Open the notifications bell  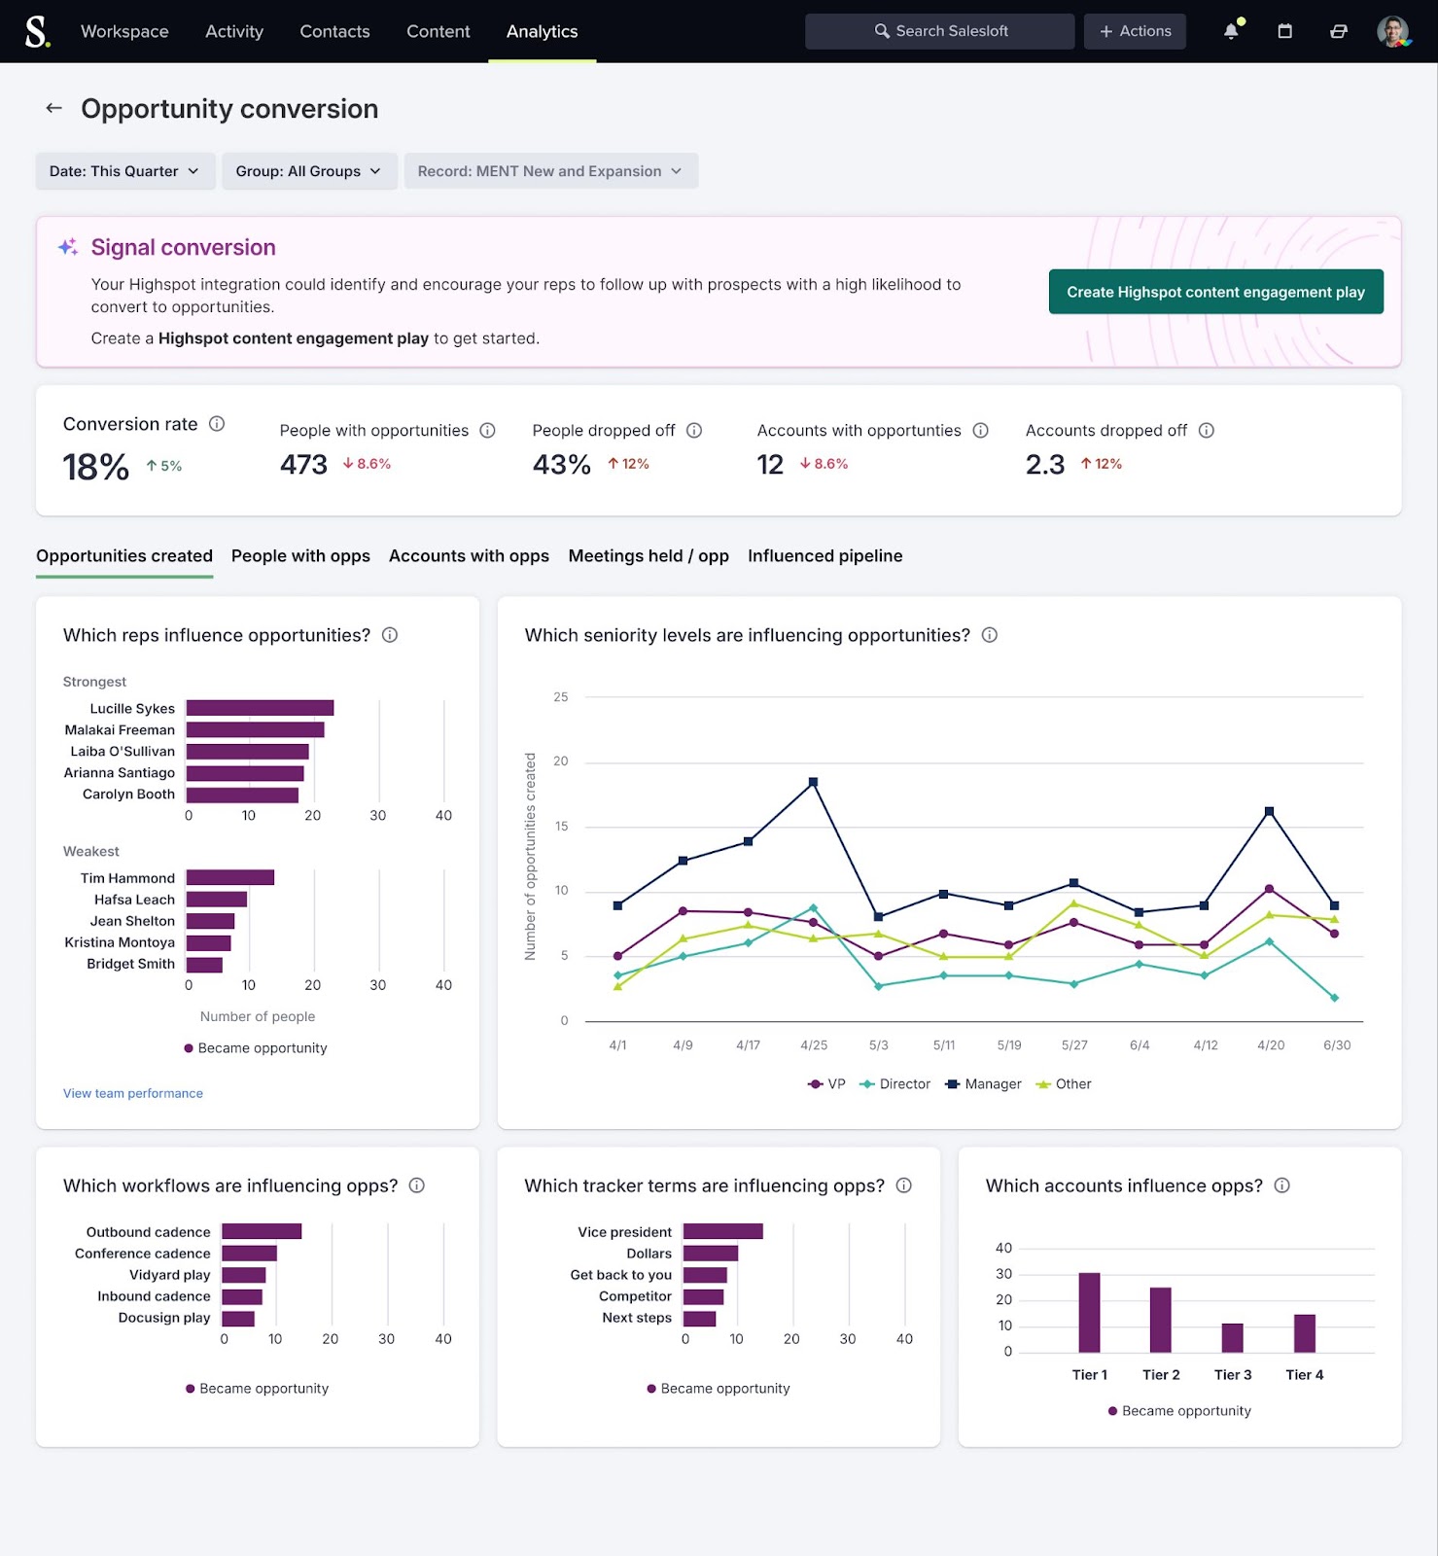(1232, 31)
